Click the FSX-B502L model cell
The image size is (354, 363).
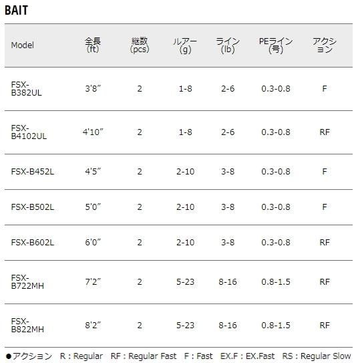tap(33, 207)
